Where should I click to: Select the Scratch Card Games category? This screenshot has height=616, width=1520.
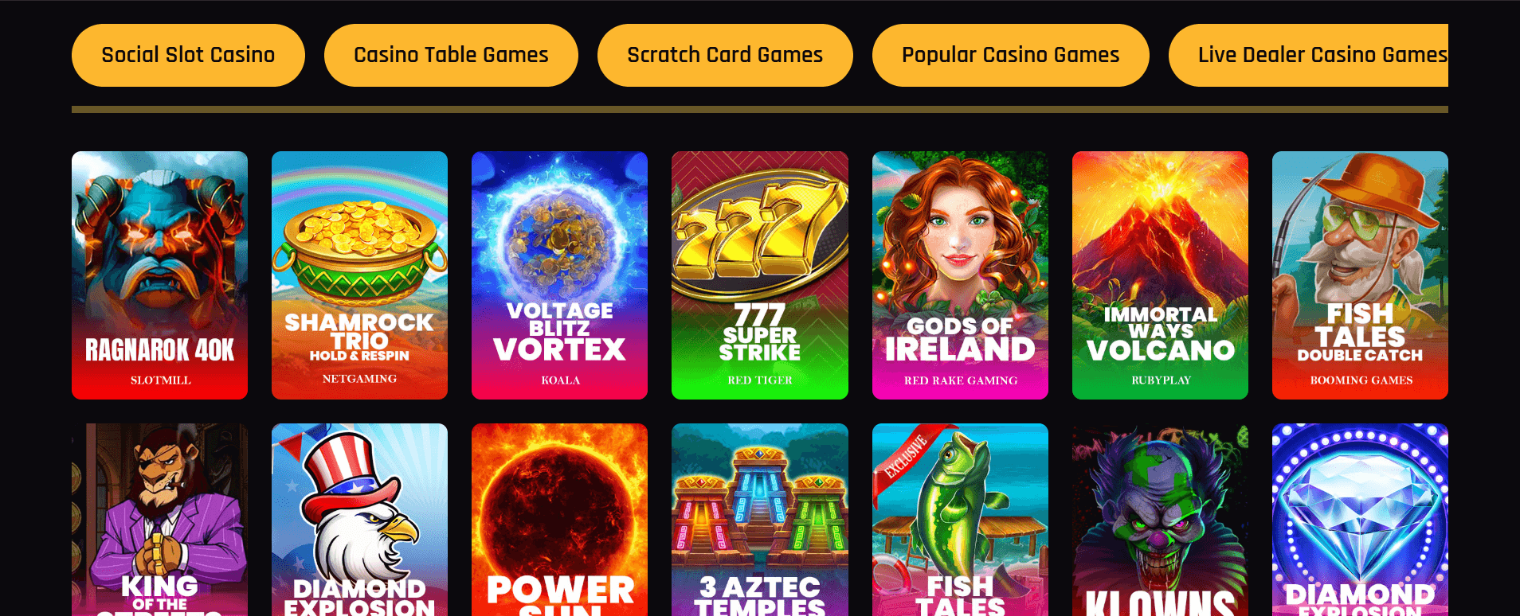(725, 55)
